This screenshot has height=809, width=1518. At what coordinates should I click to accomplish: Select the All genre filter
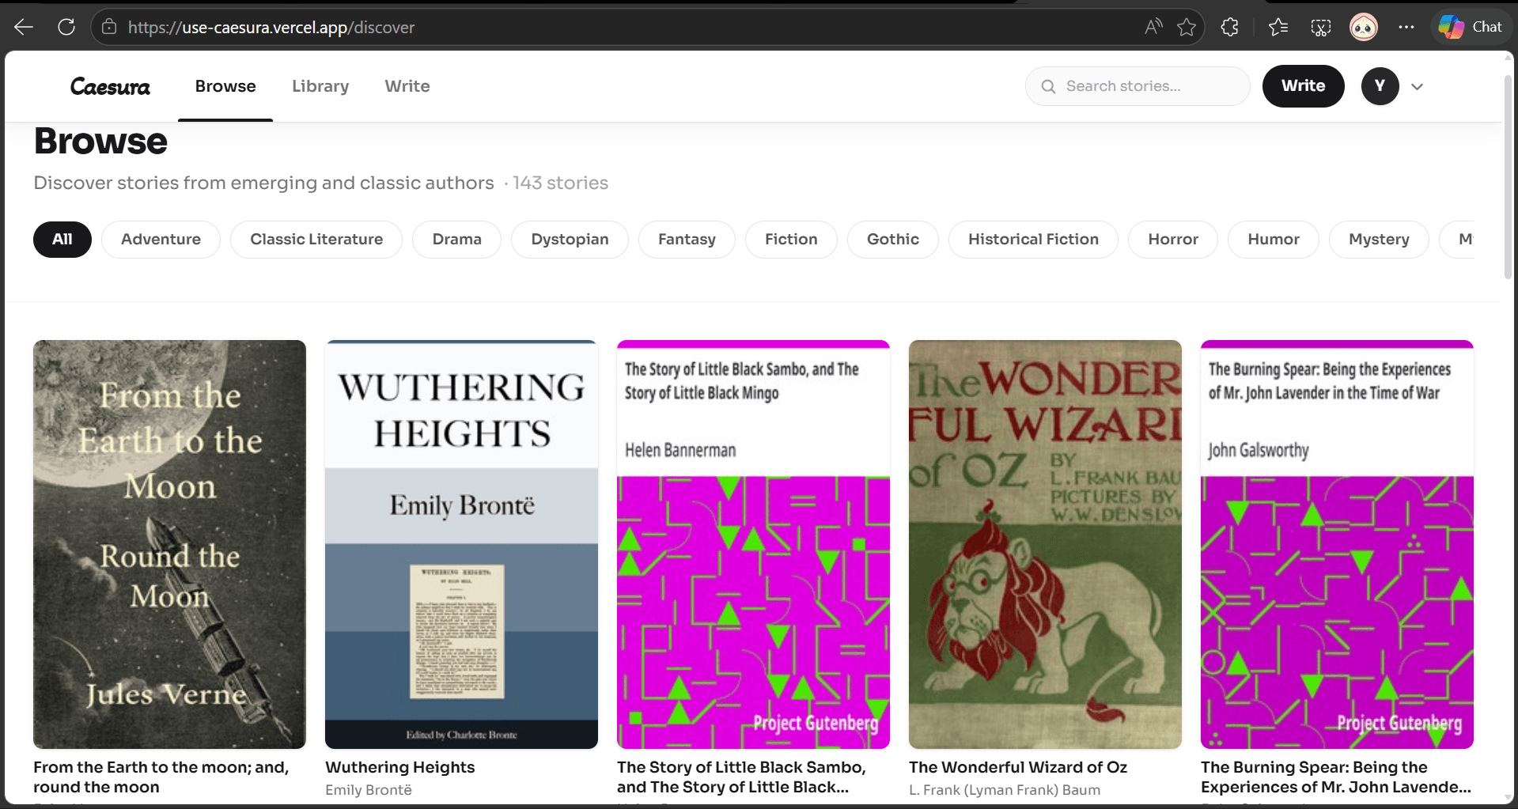pyautogui.click(x=62, y=240)
